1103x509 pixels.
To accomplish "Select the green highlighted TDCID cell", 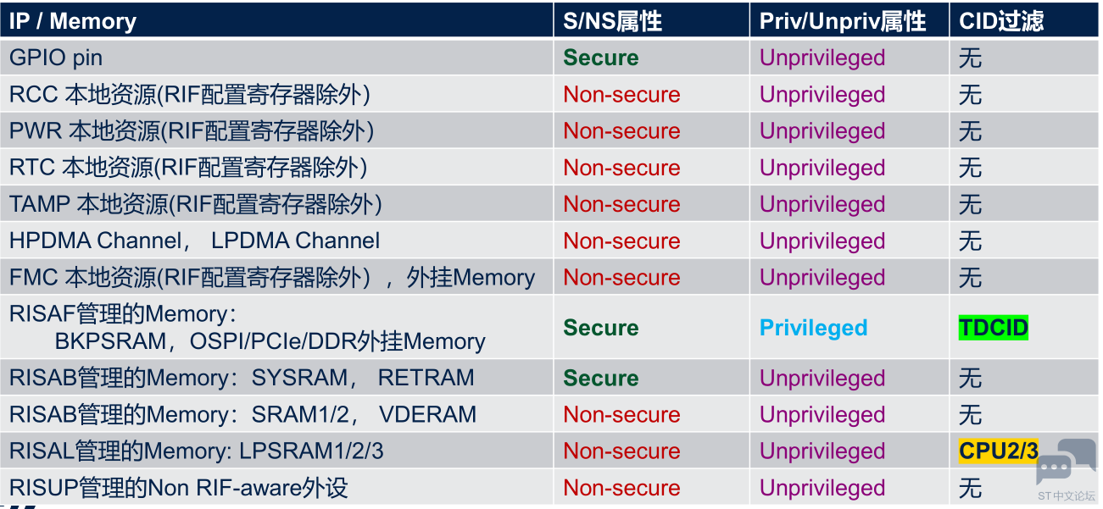I will point(994,328).
